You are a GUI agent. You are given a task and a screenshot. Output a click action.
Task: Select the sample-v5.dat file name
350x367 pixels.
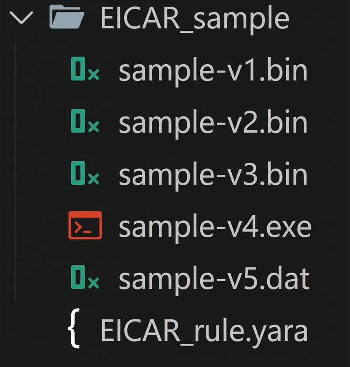pyautogui.click(x=214, y=278)
